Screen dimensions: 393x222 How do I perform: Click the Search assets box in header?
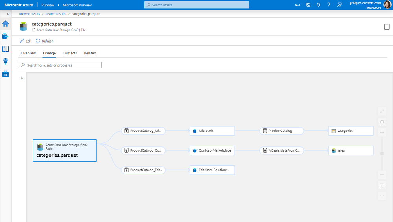pos(197,5)
